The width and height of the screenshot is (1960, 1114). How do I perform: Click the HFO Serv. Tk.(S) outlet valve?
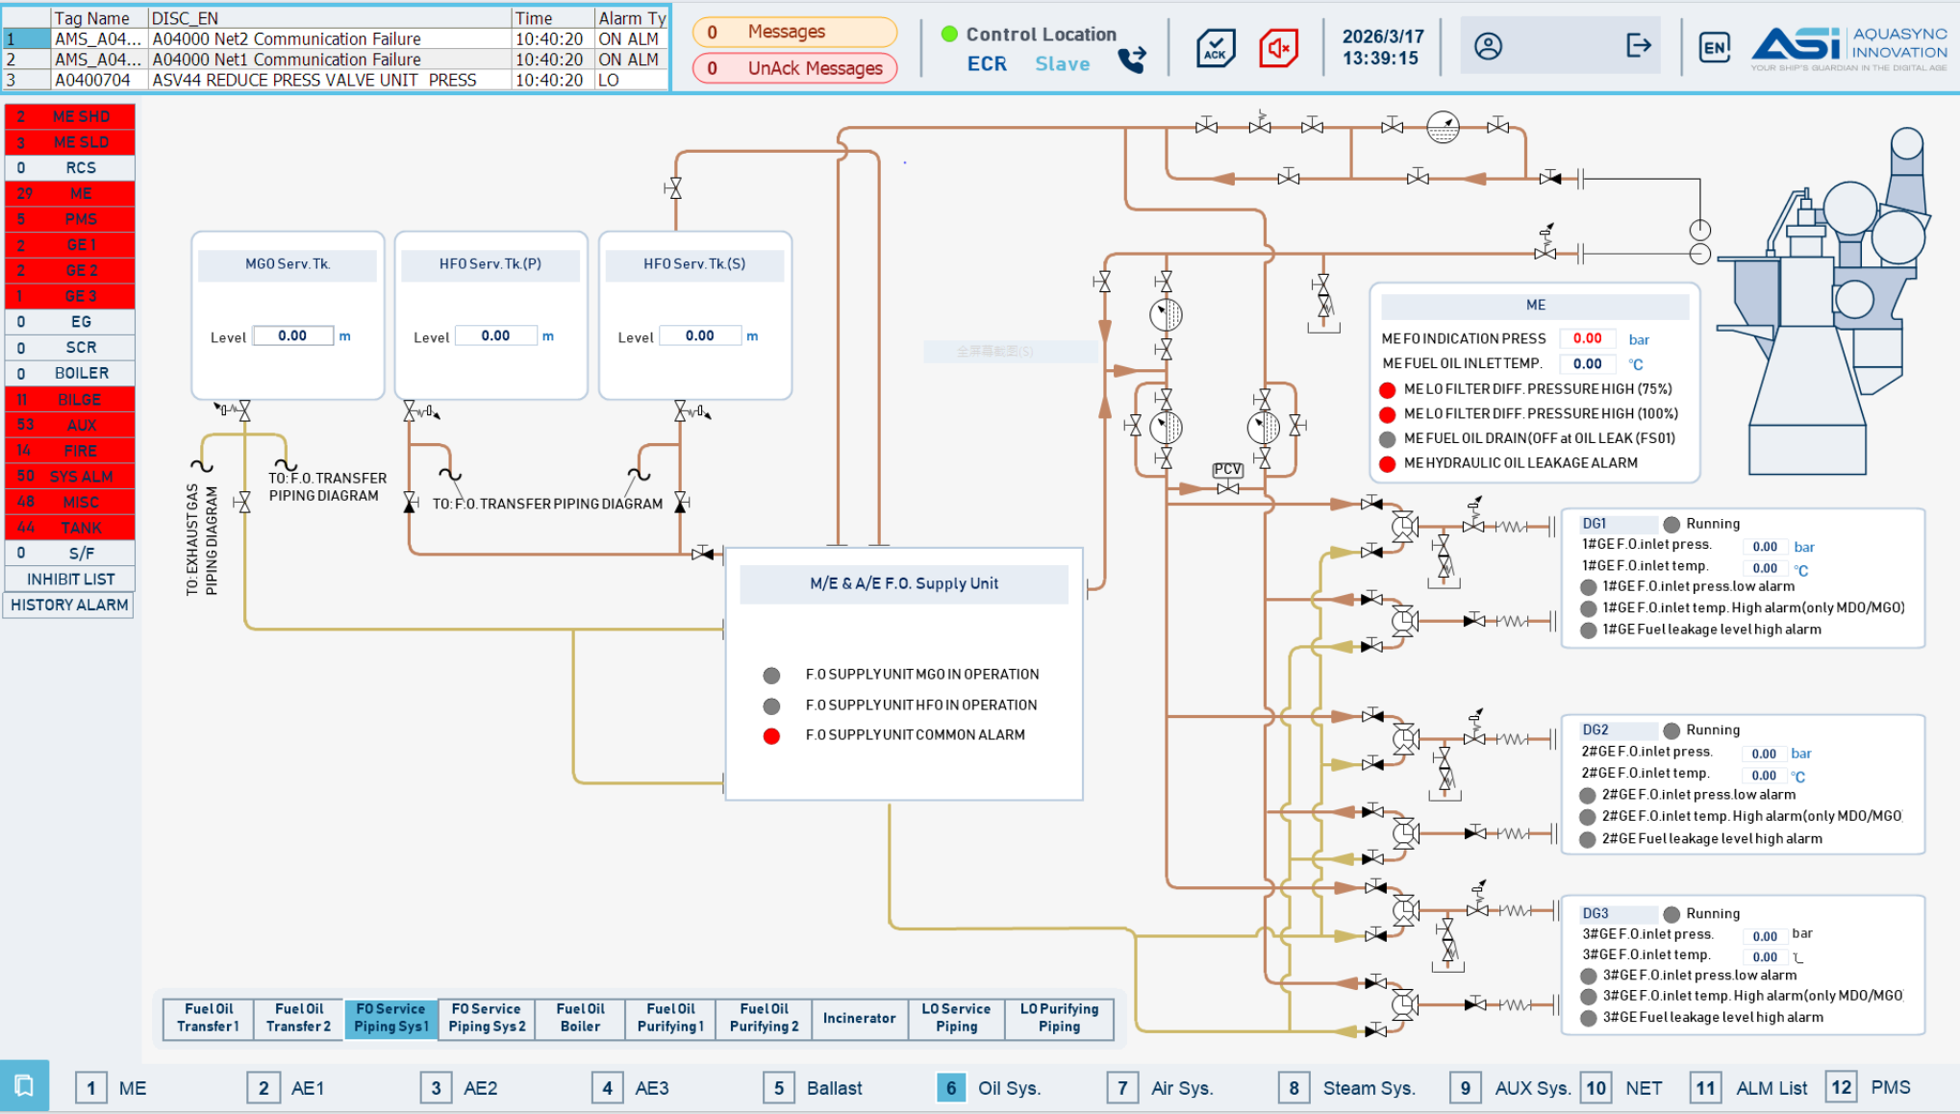(x=681, y=410)
